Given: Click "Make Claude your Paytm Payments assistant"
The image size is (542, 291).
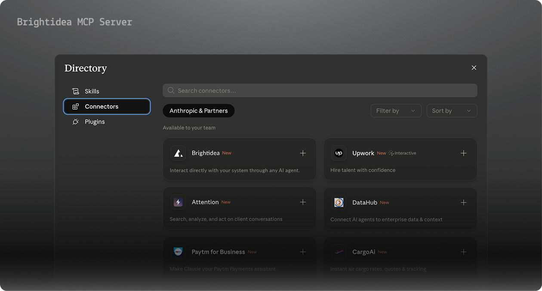Looking at the screenshot, I should tap(222, 269).
